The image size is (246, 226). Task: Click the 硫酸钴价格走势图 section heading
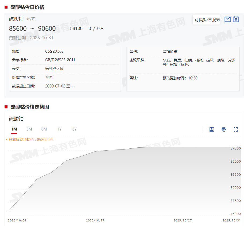[30, 107]
